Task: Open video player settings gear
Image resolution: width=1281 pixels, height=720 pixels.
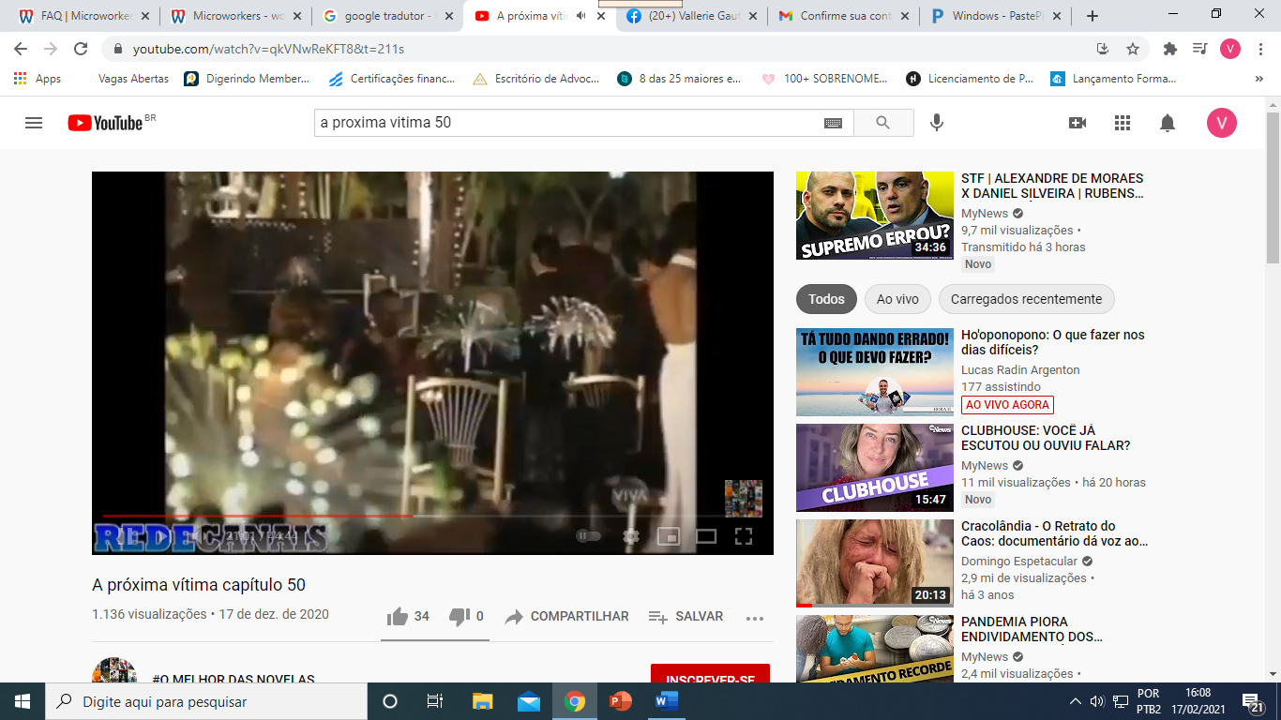Action: [x=631, y=536]
